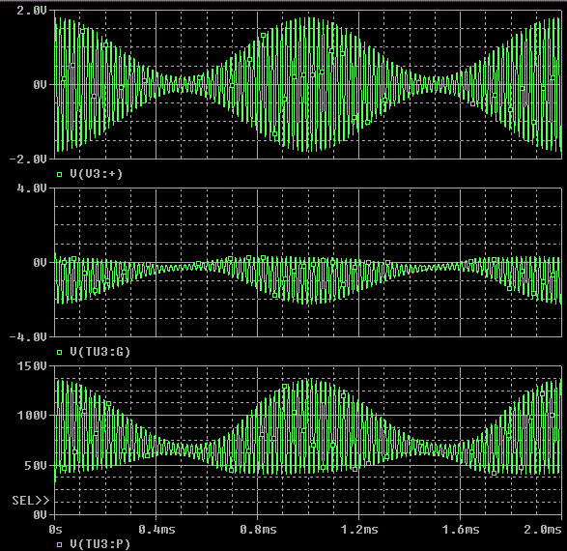Viewport: 567px width, 551px height.
Task: Select the V(TU3:P) trace name label
Action: pyautogui.click(x=99, y=544)
